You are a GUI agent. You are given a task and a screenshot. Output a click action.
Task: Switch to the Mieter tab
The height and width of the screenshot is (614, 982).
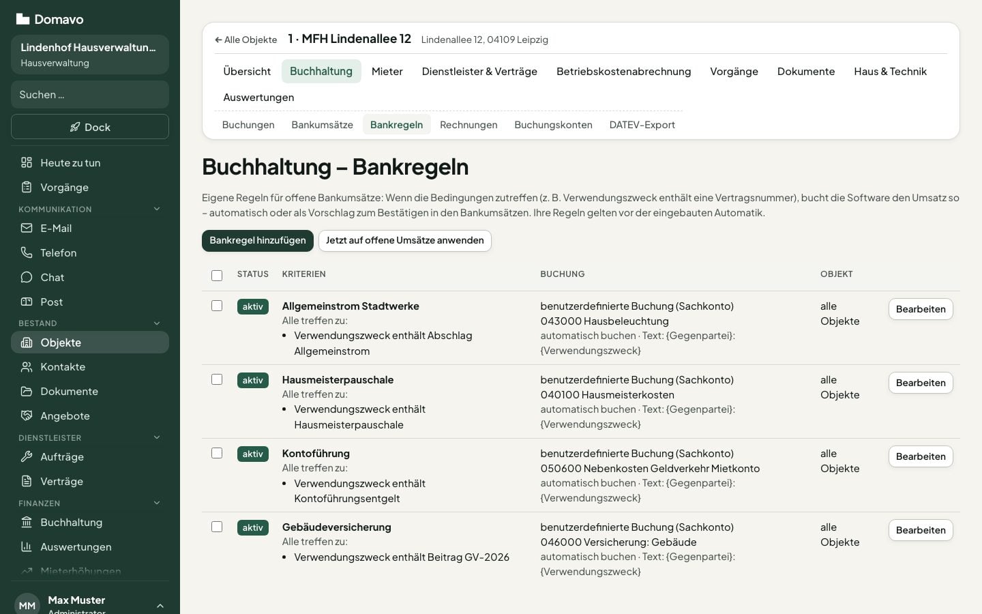point(387,72)
